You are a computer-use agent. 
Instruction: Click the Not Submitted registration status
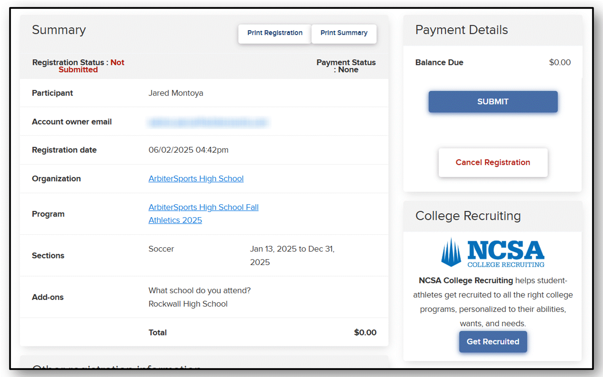(x=91, y=66)
